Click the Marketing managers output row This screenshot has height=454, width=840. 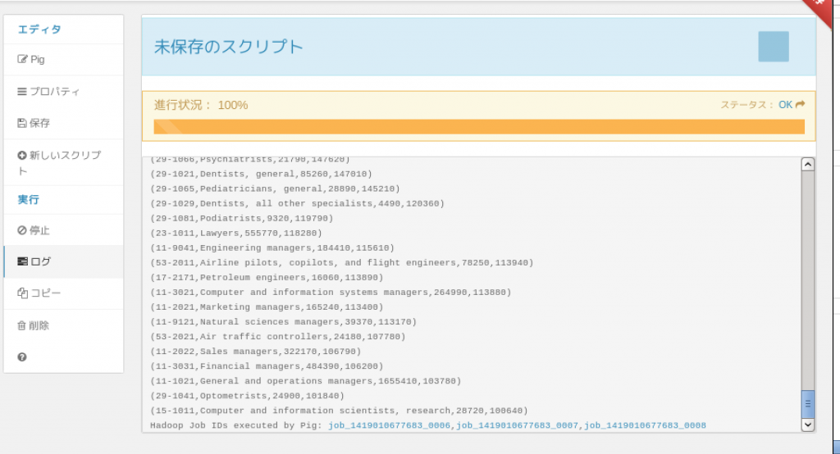pyautogui.click(x=267, y=307)
